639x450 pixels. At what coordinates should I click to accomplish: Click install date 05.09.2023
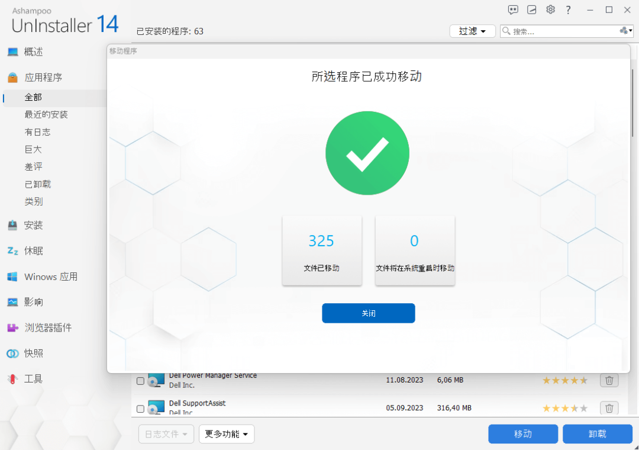[405, 408]
